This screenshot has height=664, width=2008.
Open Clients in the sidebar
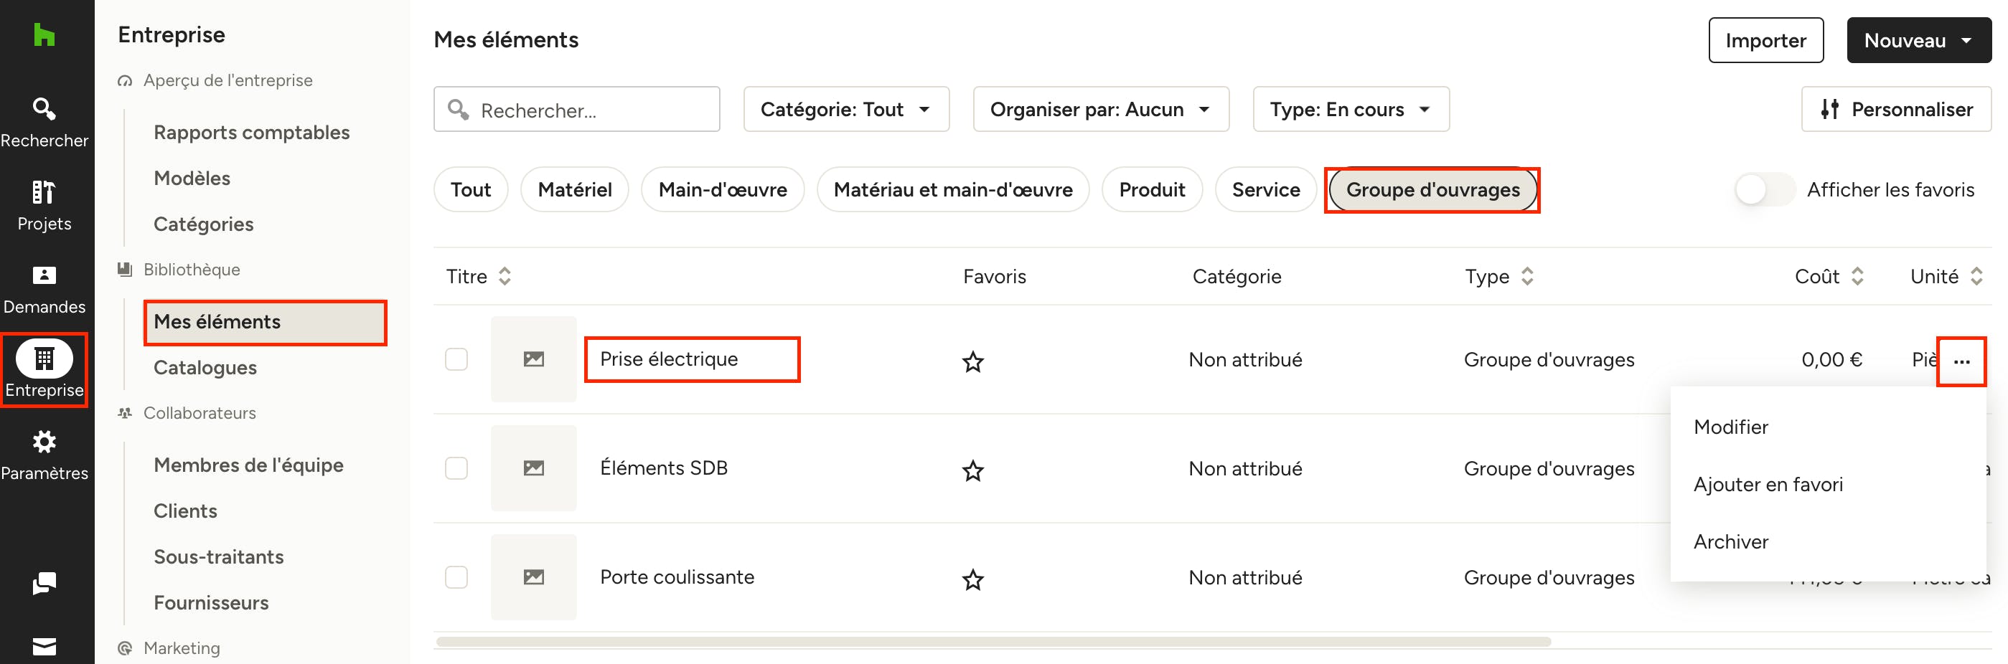click(186, 511)
